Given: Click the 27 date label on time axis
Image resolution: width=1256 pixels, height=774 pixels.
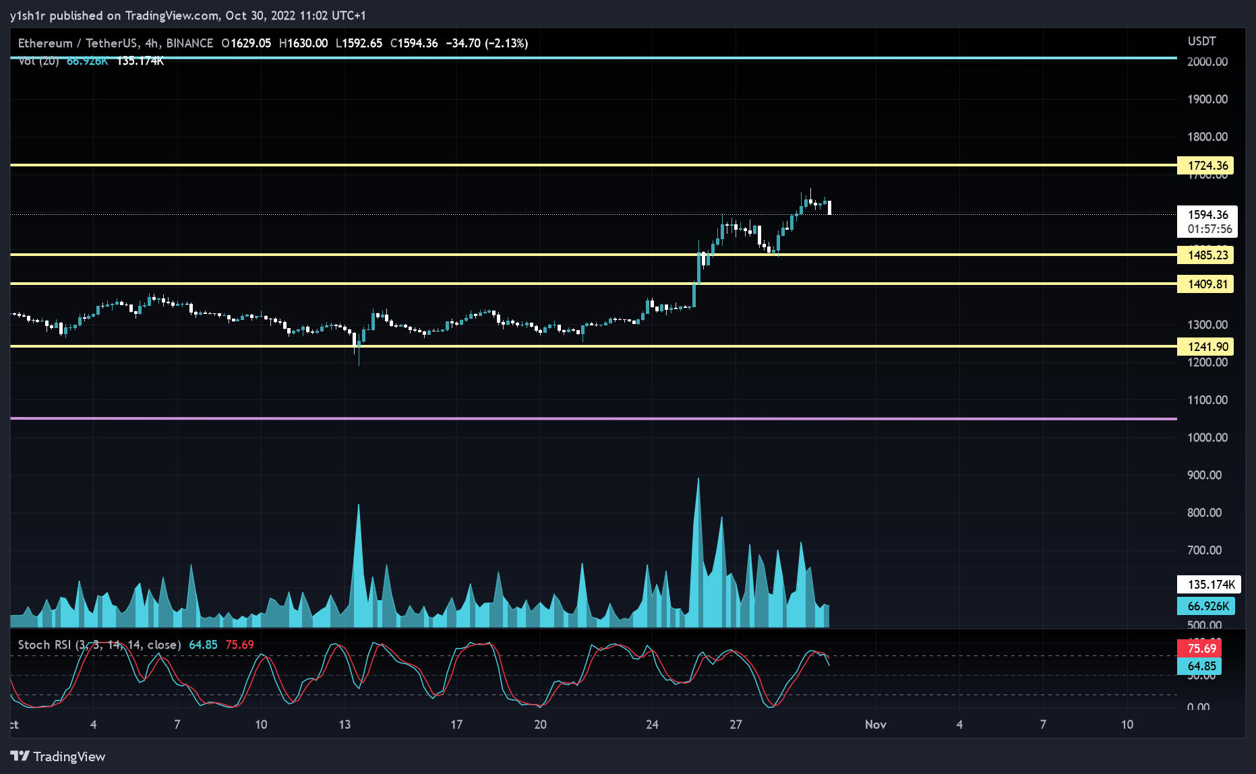Looking at the screenshot, I should pos(736,725).
